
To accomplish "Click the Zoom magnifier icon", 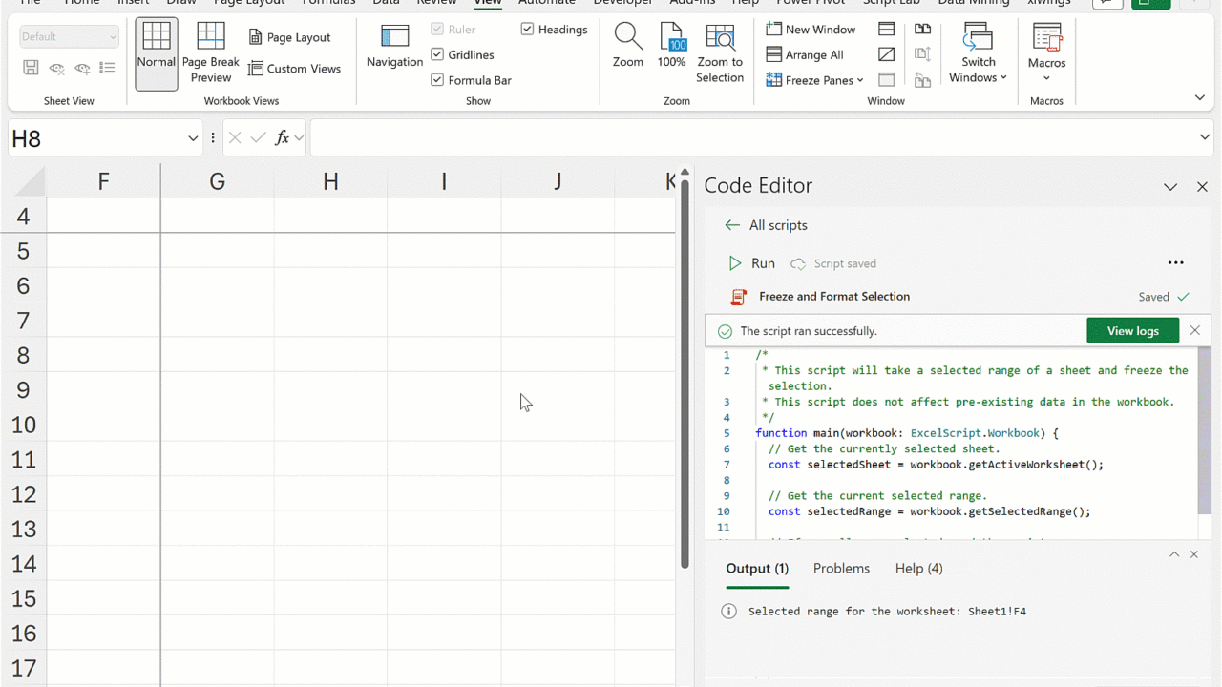I will [627, 38].
